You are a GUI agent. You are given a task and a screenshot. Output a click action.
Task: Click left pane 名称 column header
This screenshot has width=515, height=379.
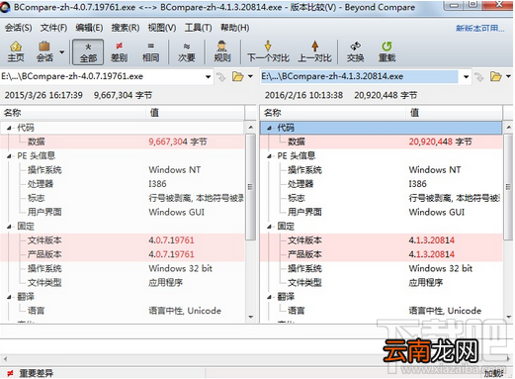(x=73, y=113)
